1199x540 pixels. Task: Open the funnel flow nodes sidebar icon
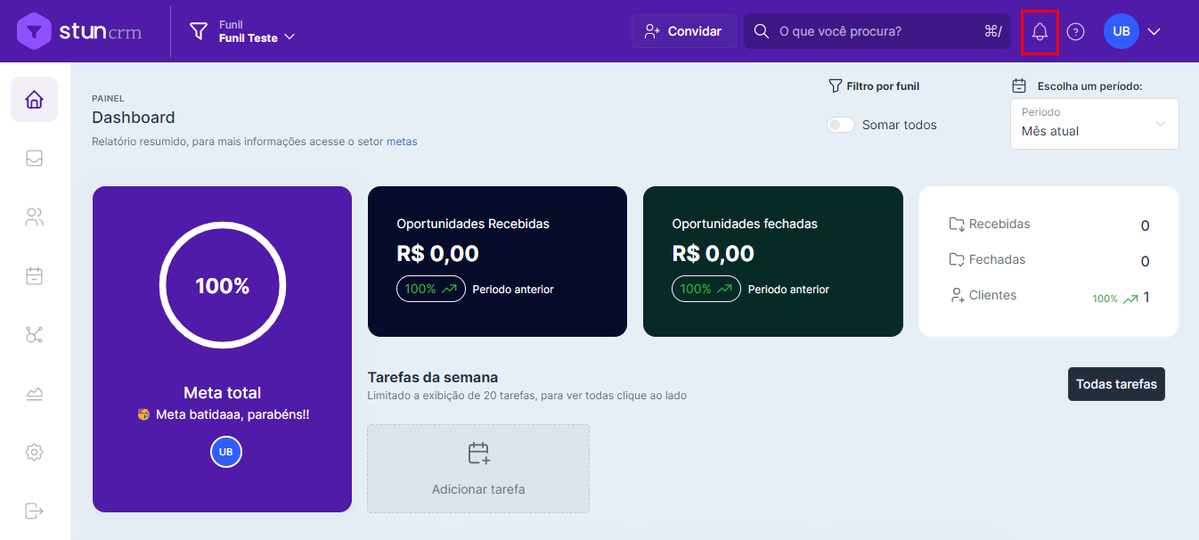point(34,335)
